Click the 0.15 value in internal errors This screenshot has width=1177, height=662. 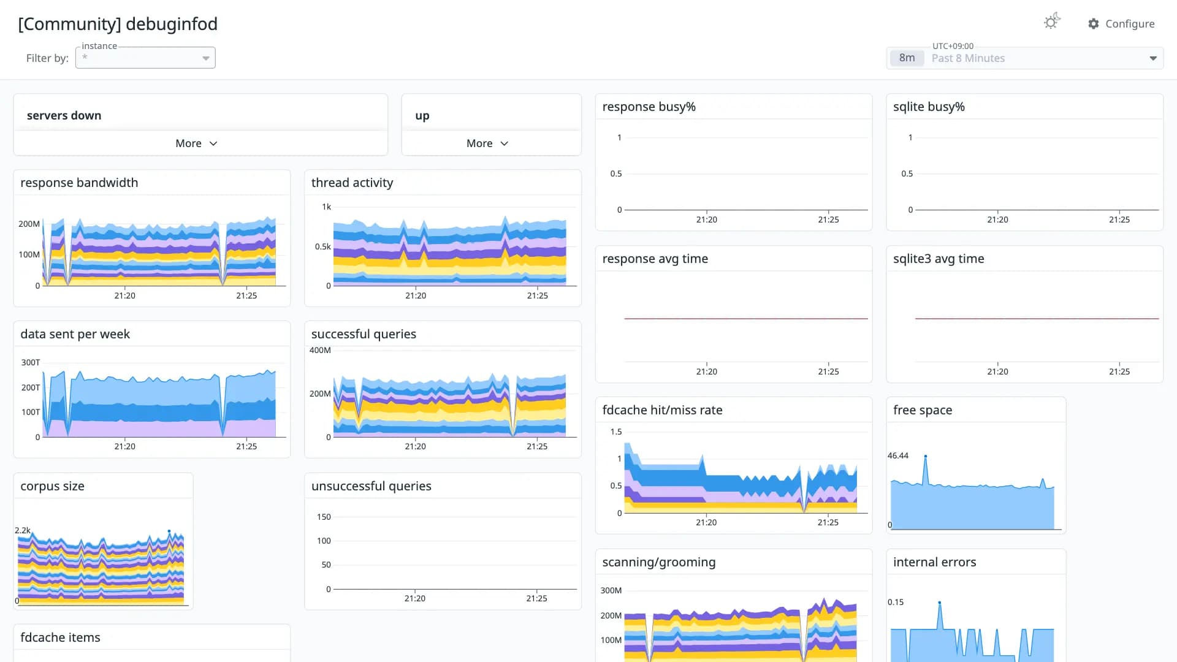click(x=895, y=602)
